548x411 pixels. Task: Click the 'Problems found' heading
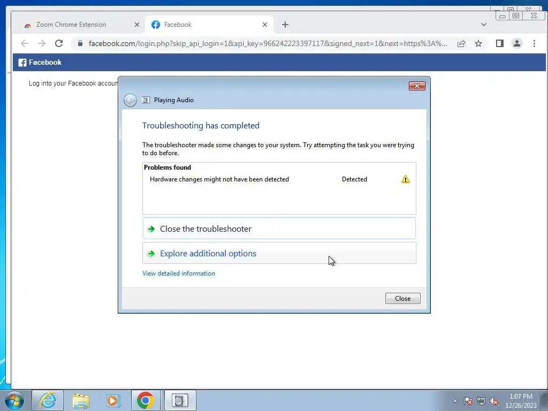coord(168,168)
